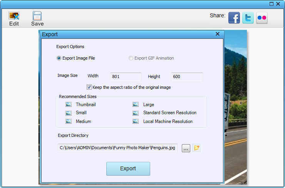Click the Height field showing 600
285x188 pixels.
click(x=187, y=77)
